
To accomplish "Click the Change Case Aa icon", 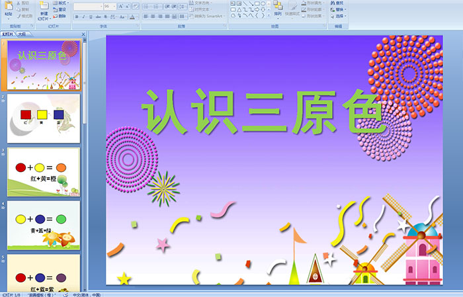I will (122, 17).
